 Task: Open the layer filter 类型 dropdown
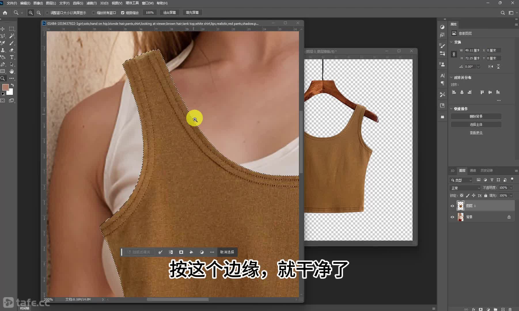pos(461,180)
